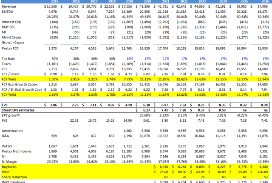Click the EPS value 4.02
Screen dimensions: 272x183
(x=111, y=105)
